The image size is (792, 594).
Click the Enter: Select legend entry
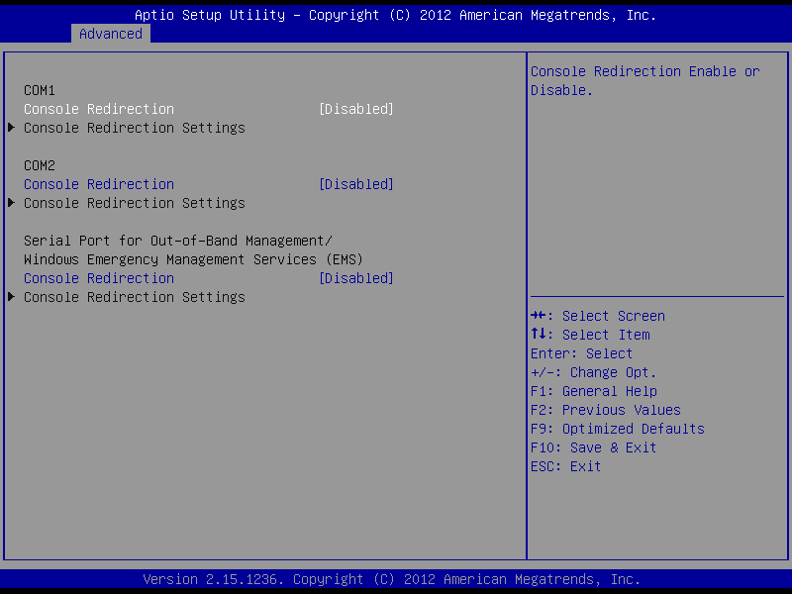coord(582,353)
